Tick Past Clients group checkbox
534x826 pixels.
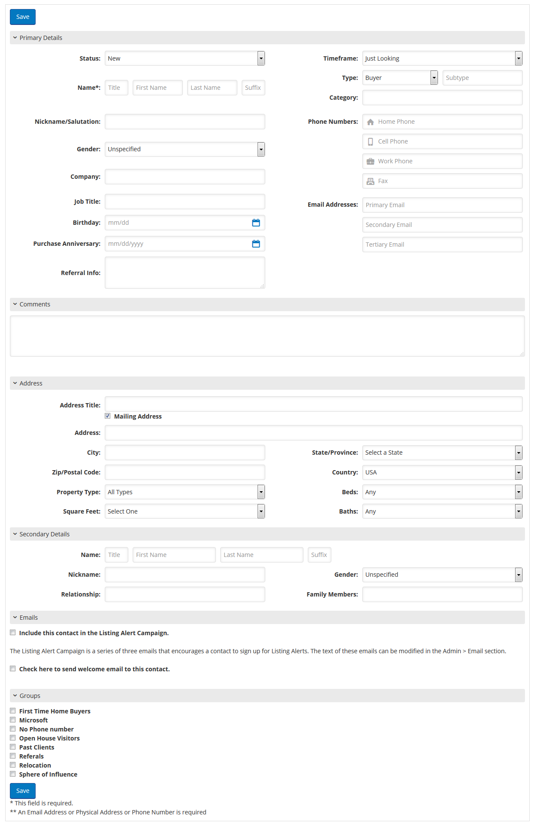(x=13, y=747)
